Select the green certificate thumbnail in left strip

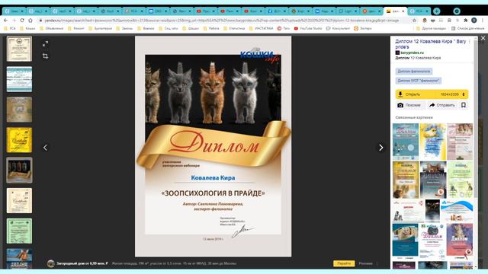click(19, 231)
